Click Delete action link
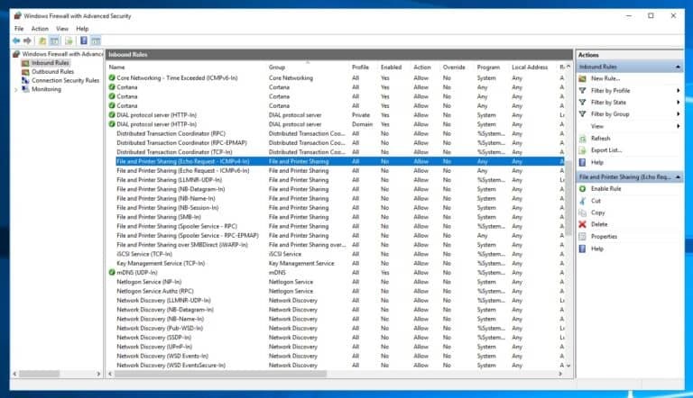Viewport: 693px width, 398px height. click(599, 224)
